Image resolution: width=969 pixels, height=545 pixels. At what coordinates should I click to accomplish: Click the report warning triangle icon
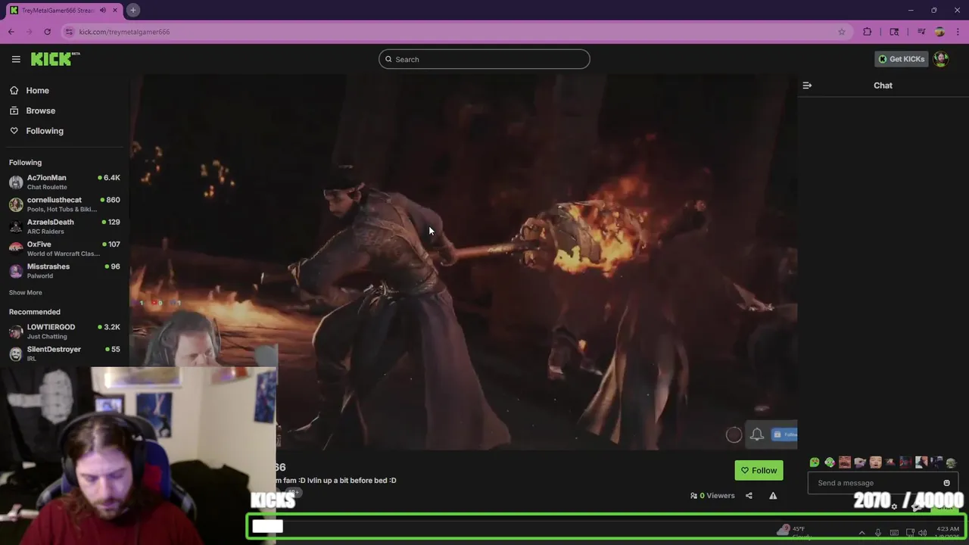click(773, 496)
